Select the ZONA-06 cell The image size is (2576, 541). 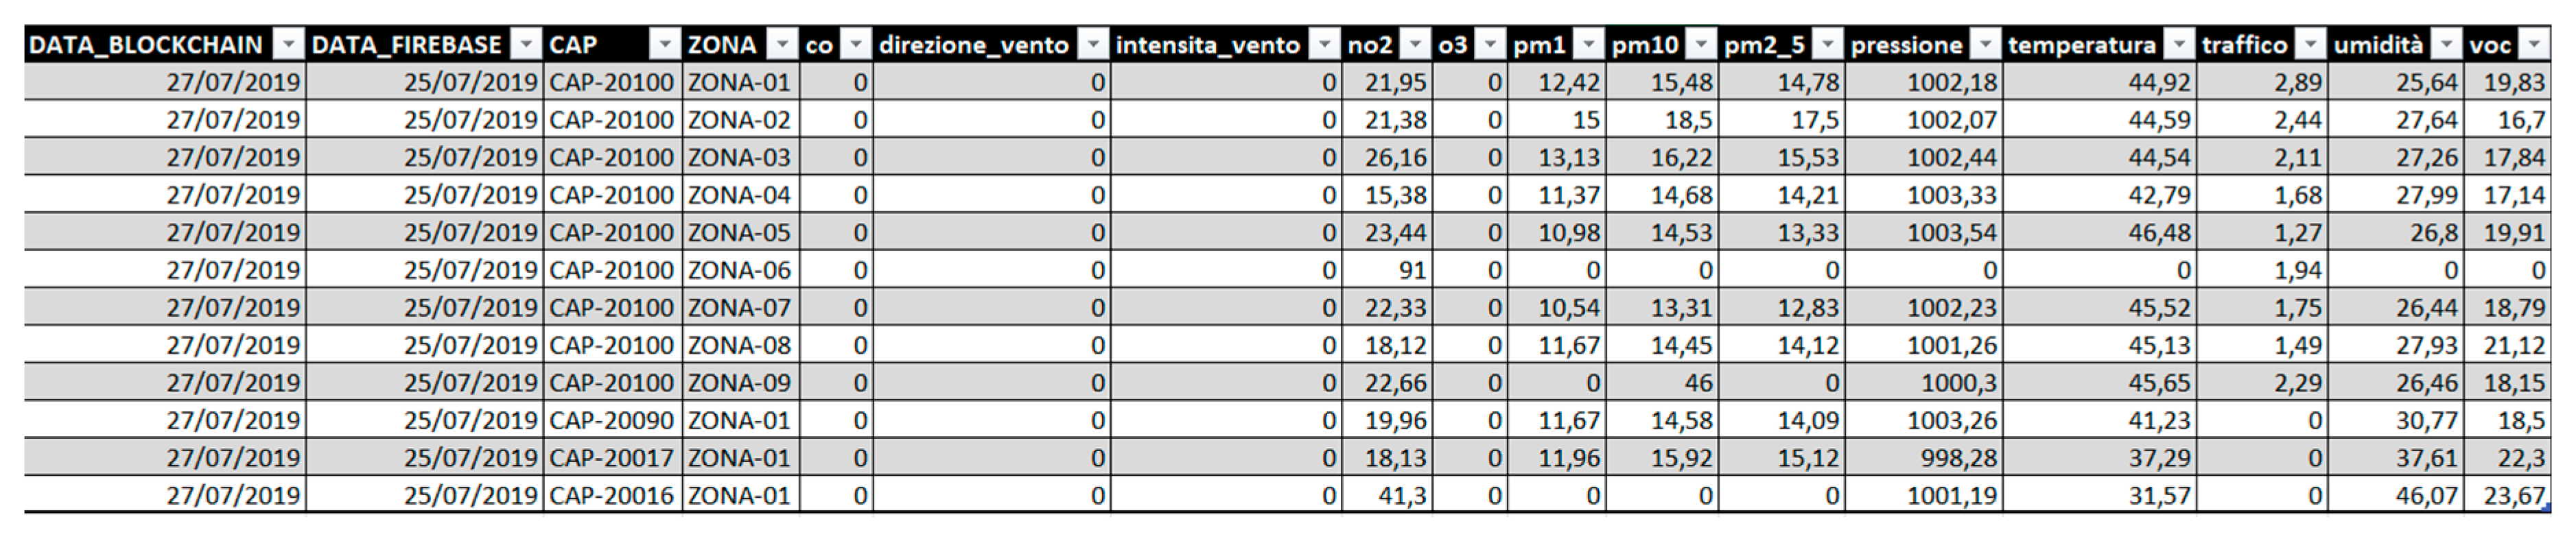tap(741, 270)
